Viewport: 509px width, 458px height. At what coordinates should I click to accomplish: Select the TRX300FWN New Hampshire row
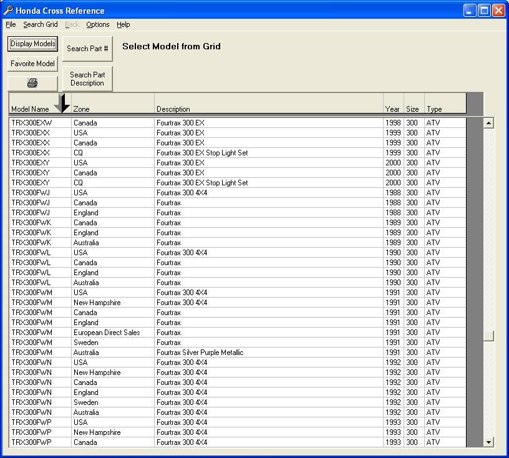(238, 373)
